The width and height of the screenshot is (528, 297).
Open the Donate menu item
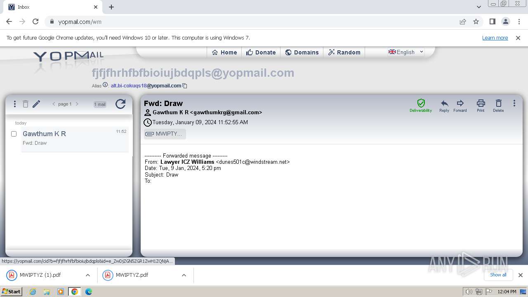click(x=261, y=52)
